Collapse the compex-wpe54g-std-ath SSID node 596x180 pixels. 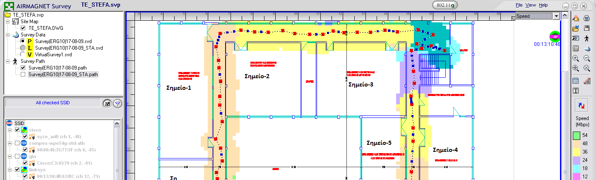click(10, 143)
